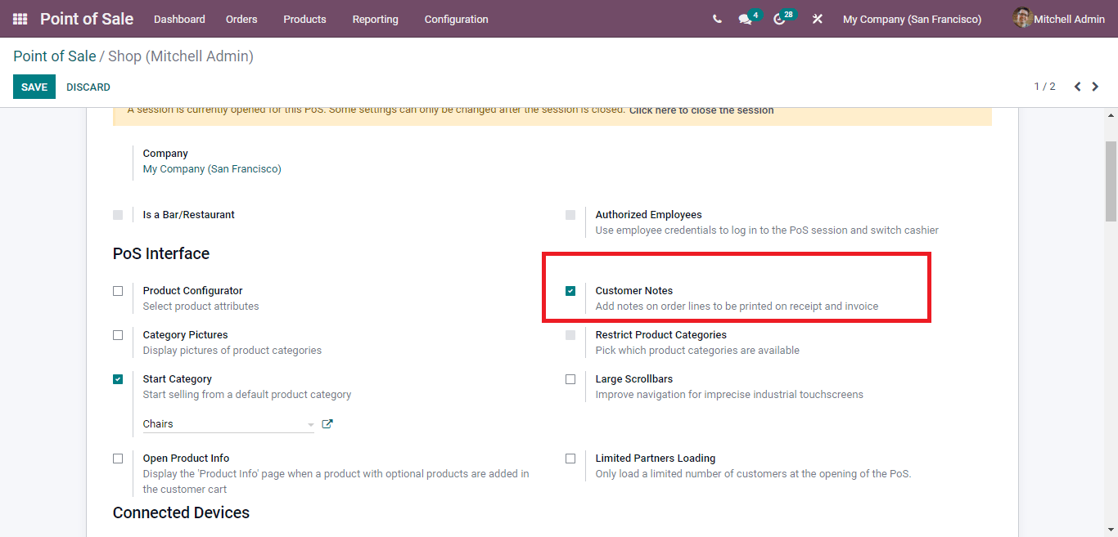Click Mitchell Admin user avatar
This screenshot has width=1118, height=537.
(1022, 18)
